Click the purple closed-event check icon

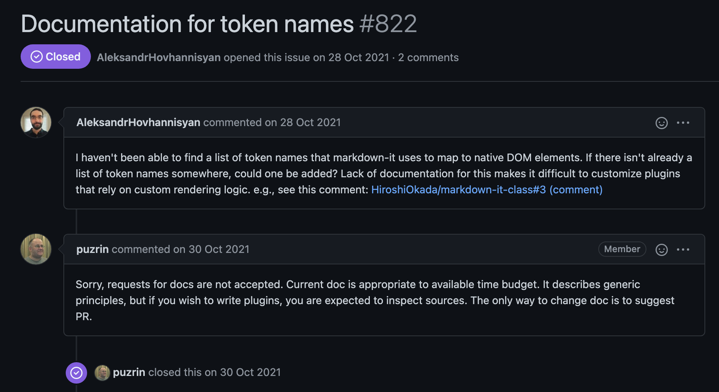(x=76, y=373)
